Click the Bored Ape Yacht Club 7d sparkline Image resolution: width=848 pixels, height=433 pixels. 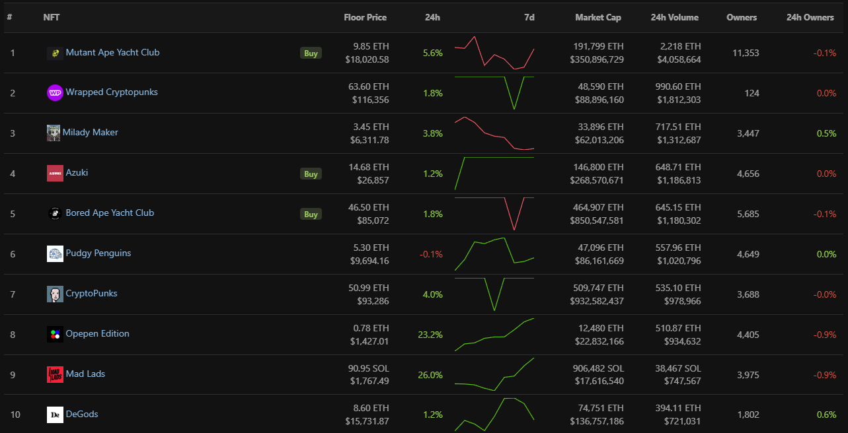[494, 214]
